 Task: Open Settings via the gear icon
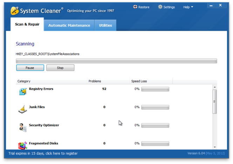coord(160,7)
